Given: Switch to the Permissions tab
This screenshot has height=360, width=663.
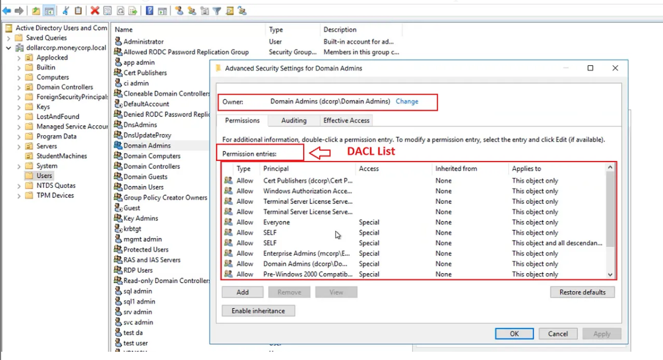Looking at the screenshot, I should 242,120.
